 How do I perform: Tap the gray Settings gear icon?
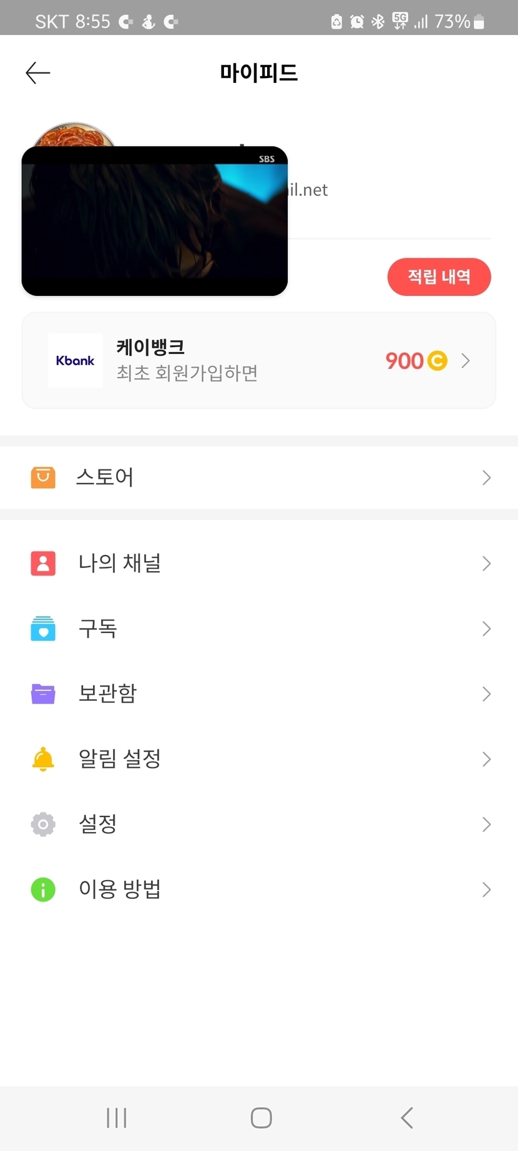(x=43, y=824)
